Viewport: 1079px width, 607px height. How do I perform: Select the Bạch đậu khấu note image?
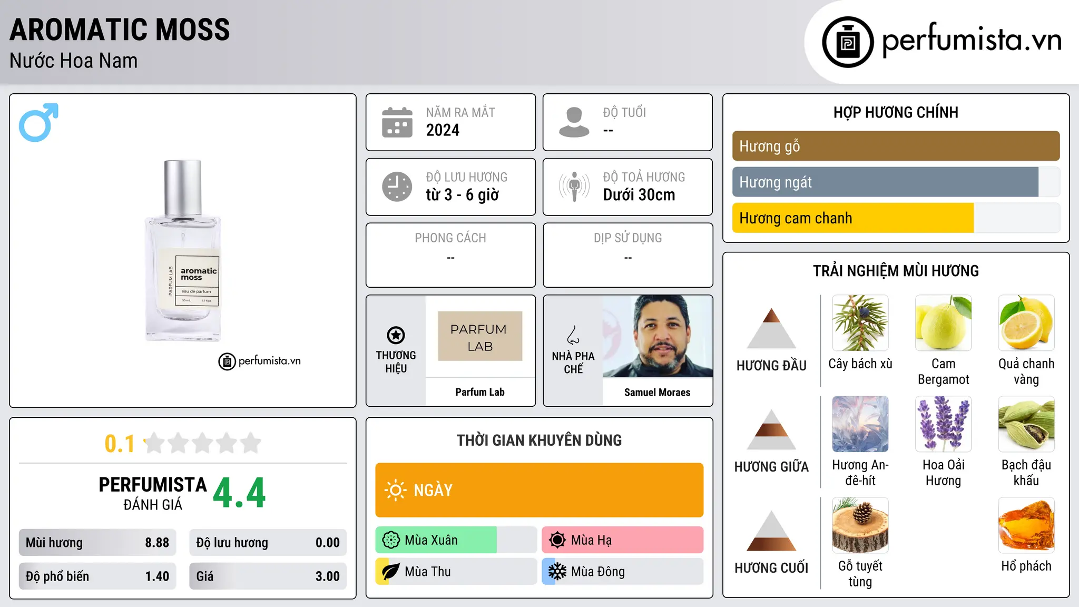[1026, 424]
